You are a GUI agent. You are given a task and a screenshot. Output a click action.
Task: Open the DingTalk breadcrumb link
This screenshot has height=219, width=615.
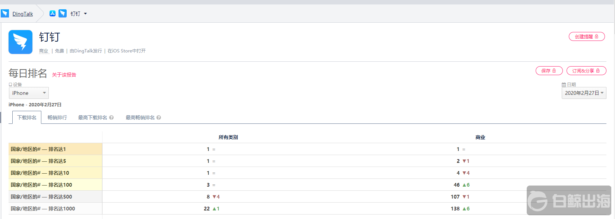coord(23,14)
